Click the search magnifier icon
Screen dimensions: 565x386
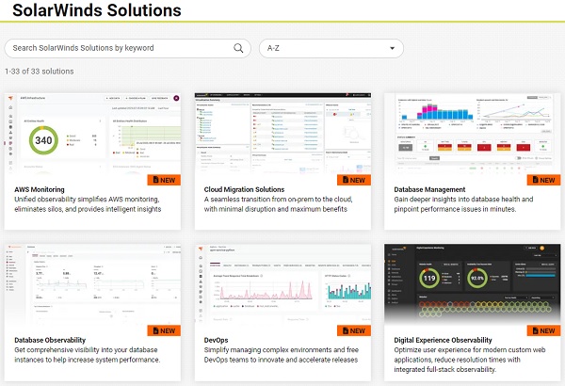(238, 48)
